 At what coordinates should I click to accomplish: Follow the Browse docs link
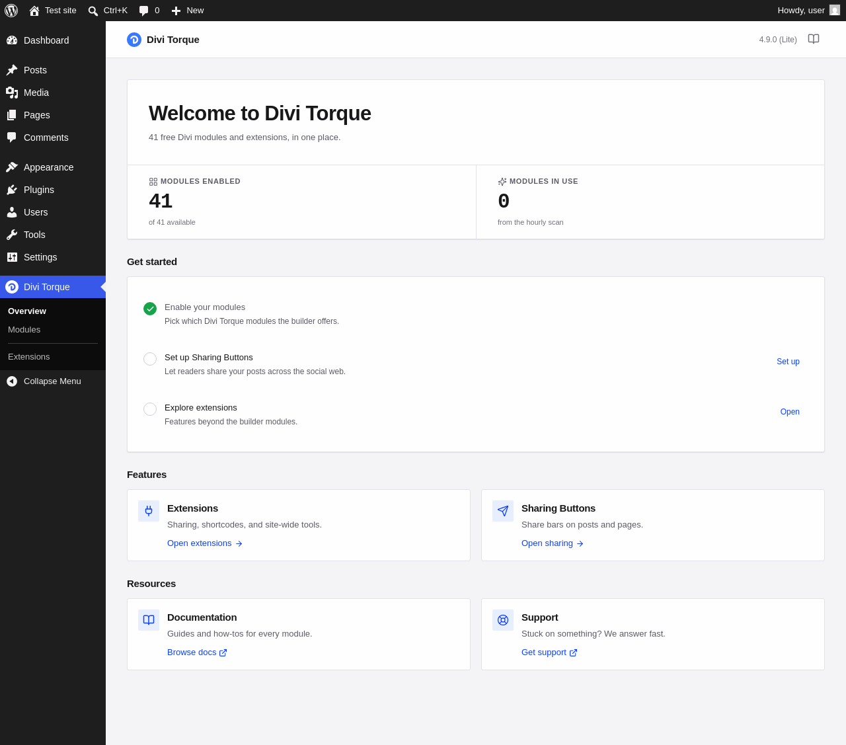(197, 652)
